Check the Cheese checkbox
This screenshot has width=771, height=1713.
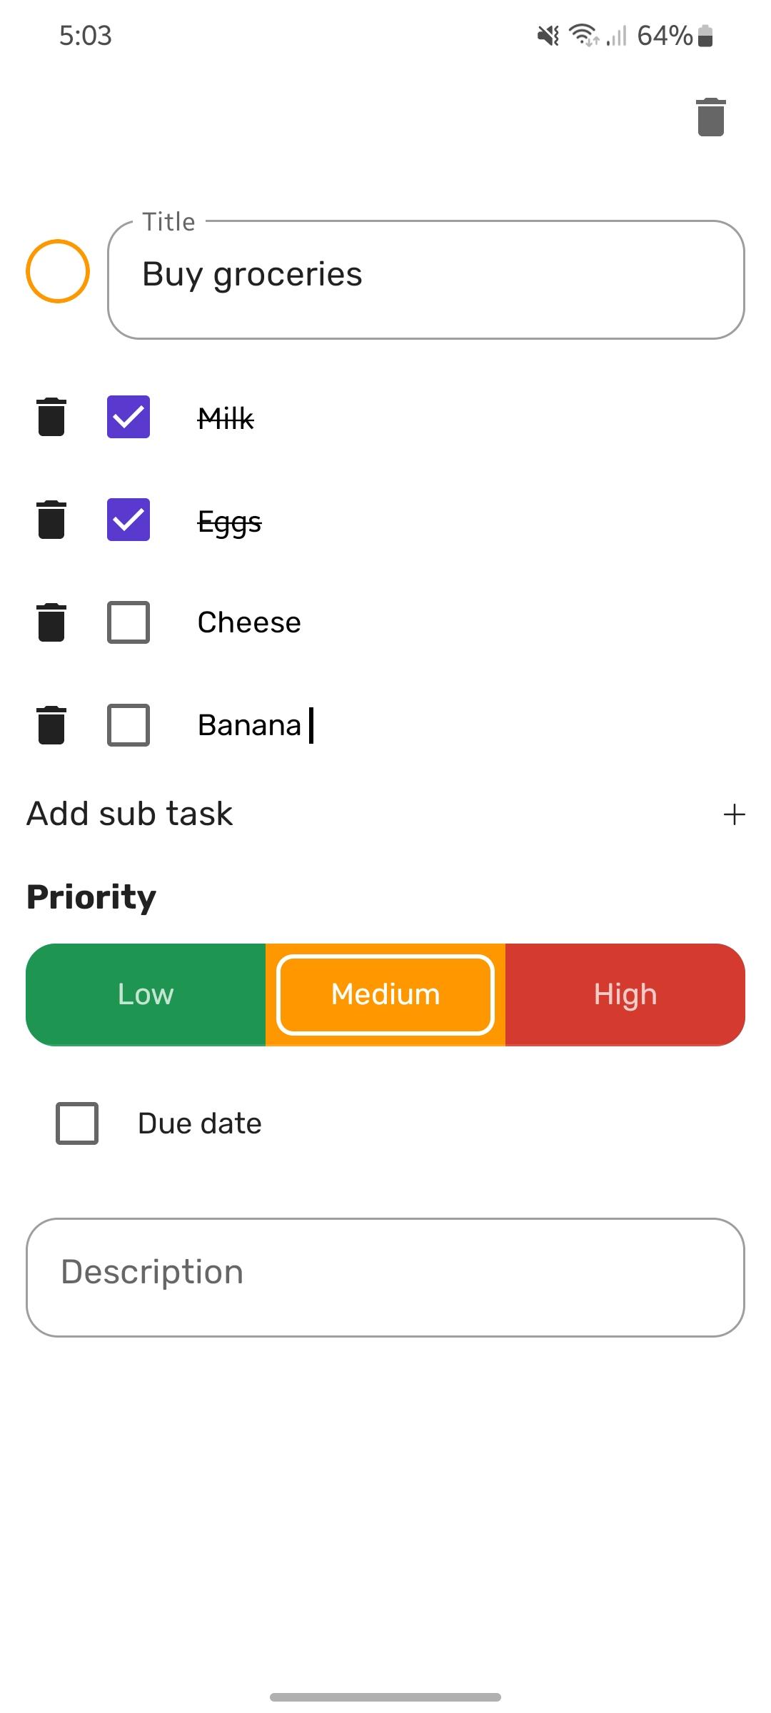point(128,622)
